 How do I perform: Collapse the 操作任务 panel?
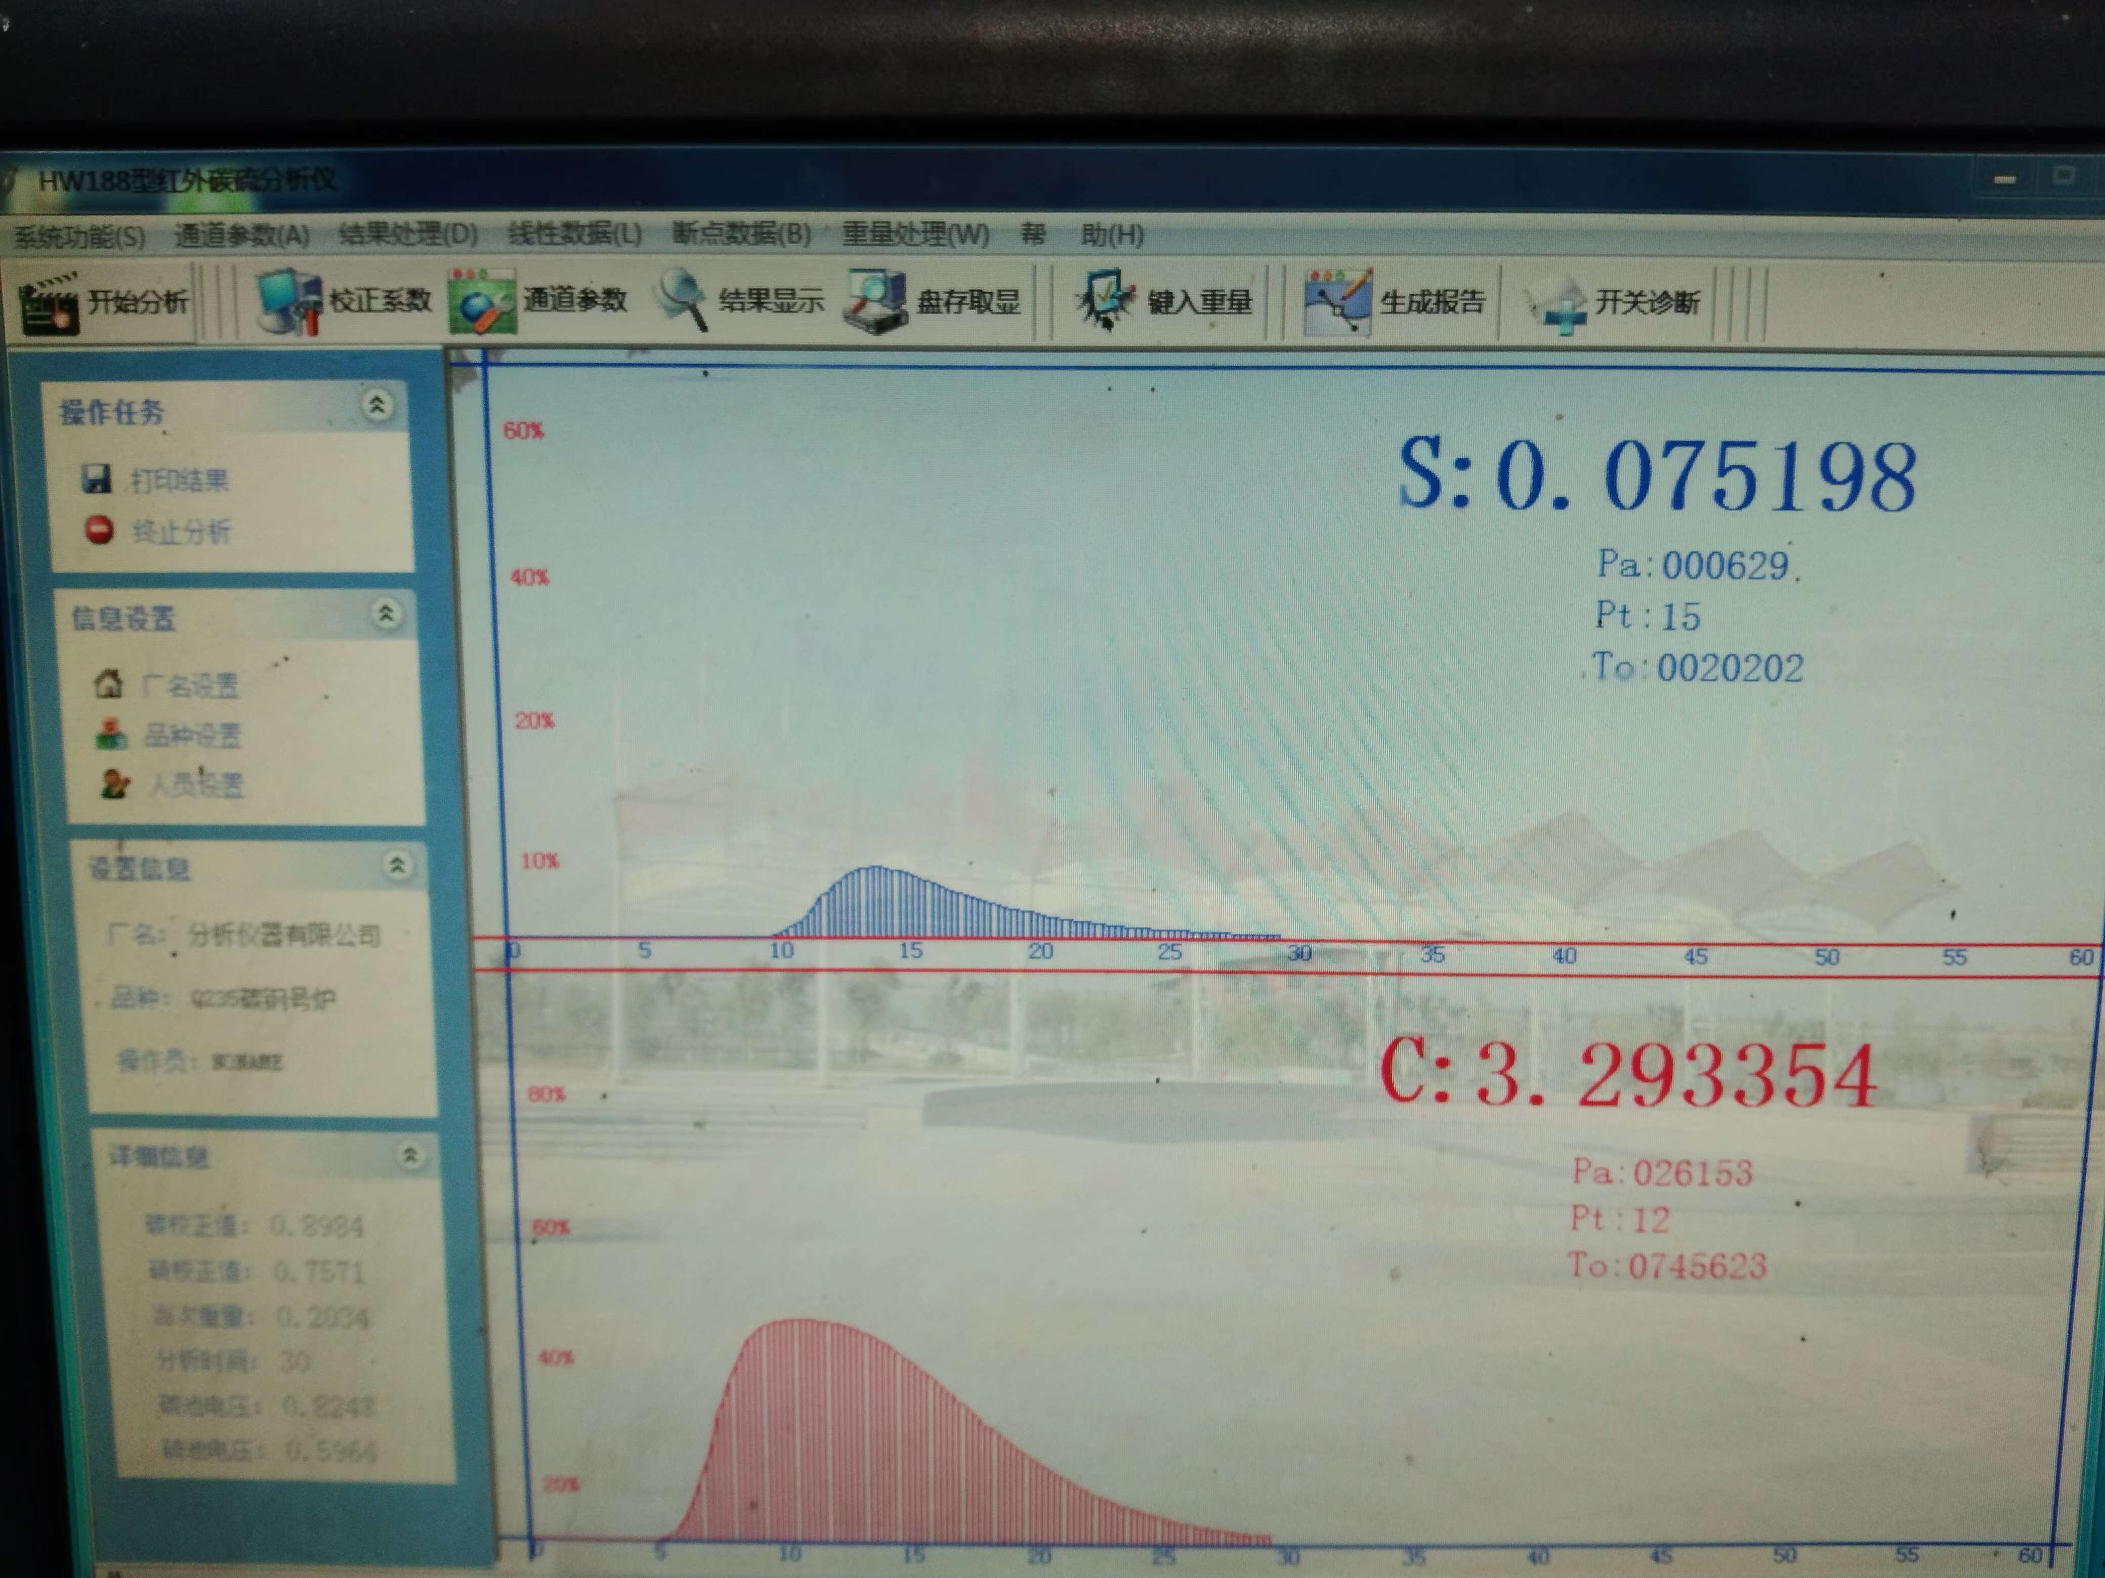coord(377,405)
